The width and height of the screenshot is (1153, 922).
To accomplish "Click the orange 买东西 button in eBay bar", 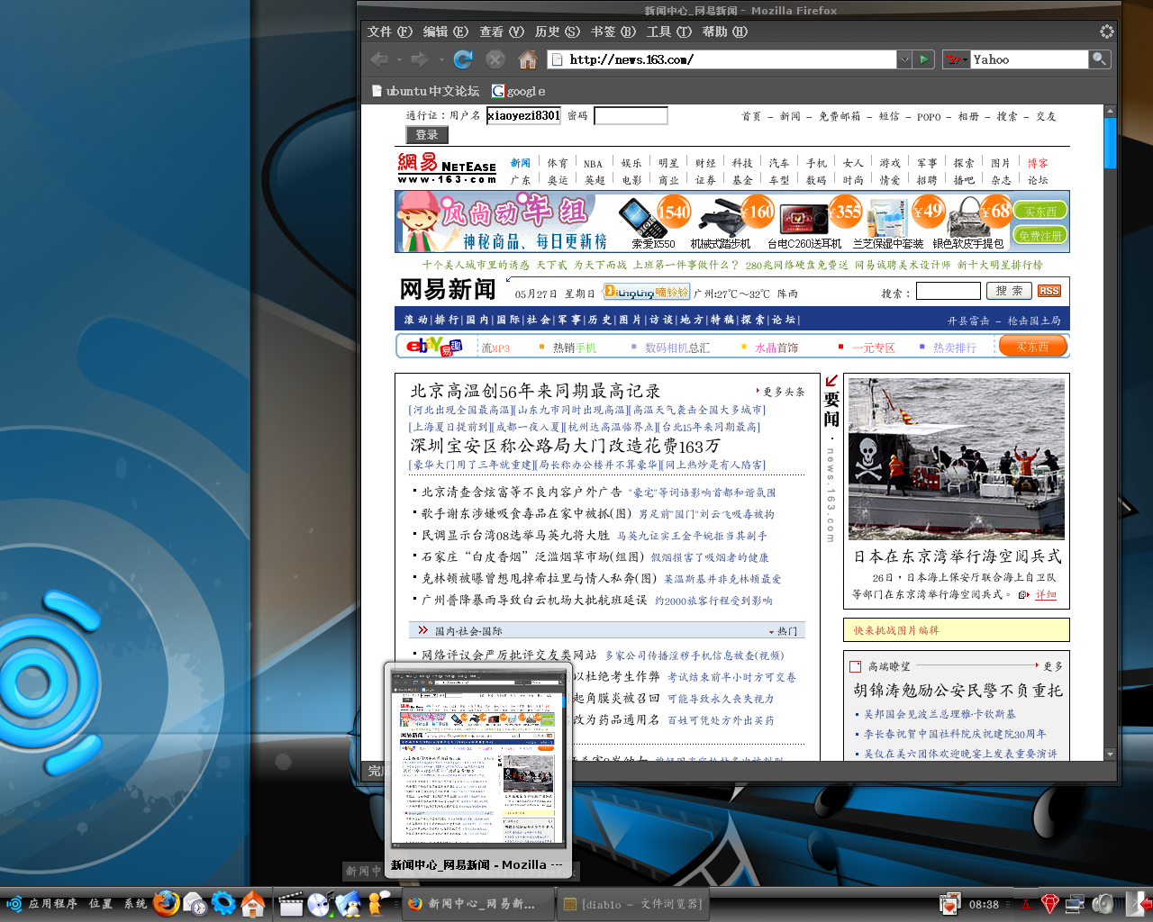I will pyautogui.click(x=1033, y=346).
